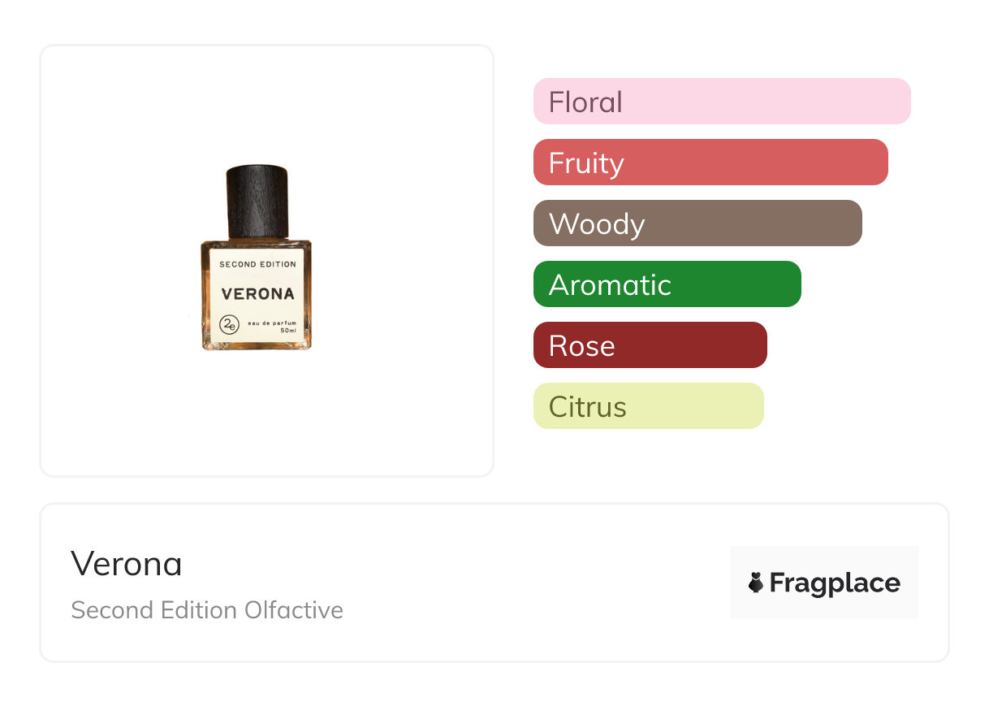
Task: Open the Verona title heading
Action: 126,563
